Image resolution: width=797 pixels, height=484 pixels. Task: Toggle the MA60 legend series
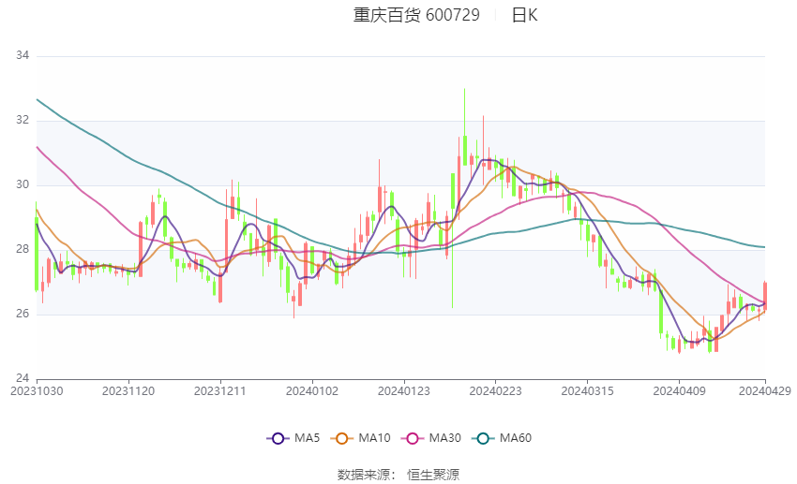pos(502,438)
